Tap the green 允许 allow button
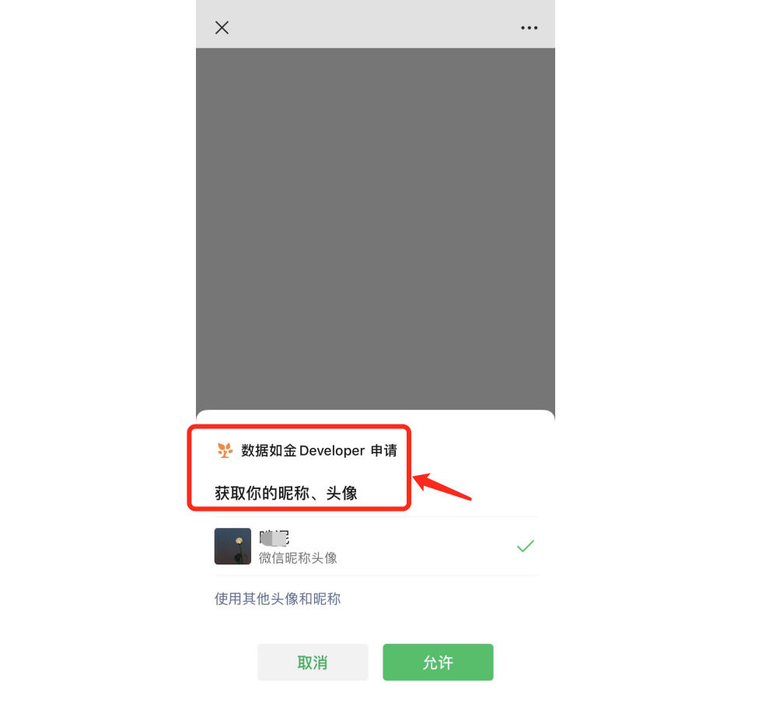This screenshot has height=706, width=776. pos(438,662)
